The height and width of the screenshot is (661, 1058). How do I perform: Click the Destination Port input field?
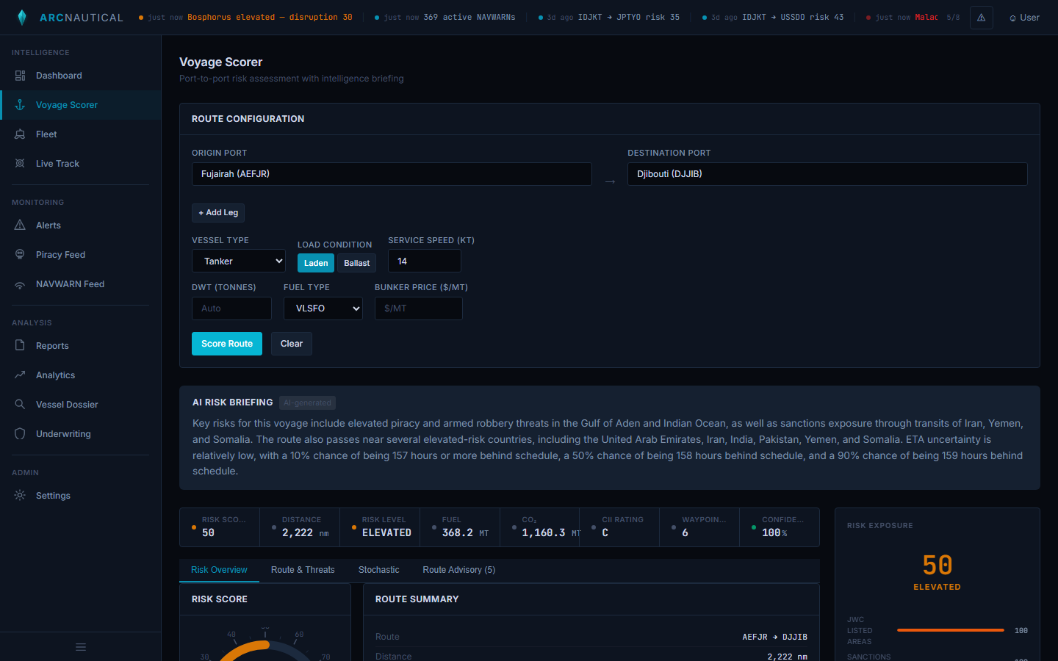[x=827, y=174]
